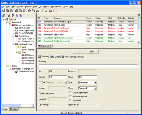The width and height of the screenshot is (142, 115).
Task: Collapse the Other folder in tree
Action: click(x=7, y=66)
